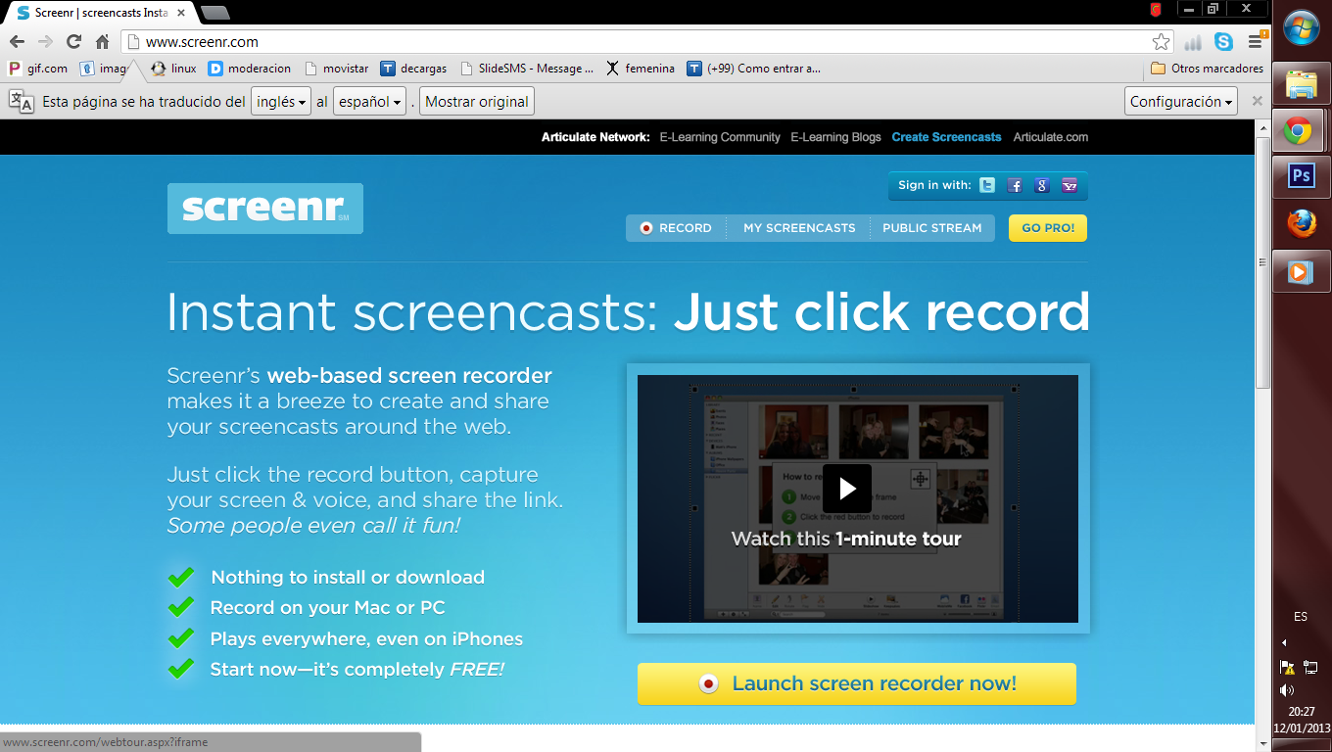
Task: Open Otros marcadores folder
Action: [1207, 69]
